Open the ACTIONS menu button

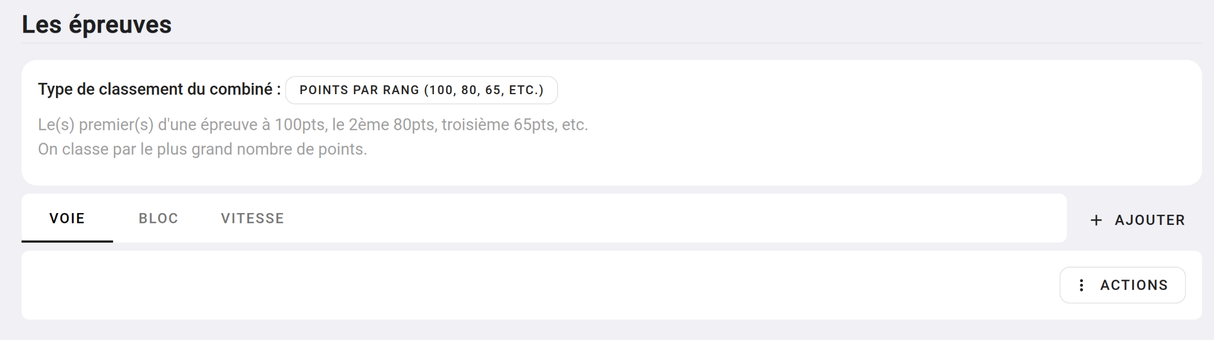click(x=1122, y=285)
